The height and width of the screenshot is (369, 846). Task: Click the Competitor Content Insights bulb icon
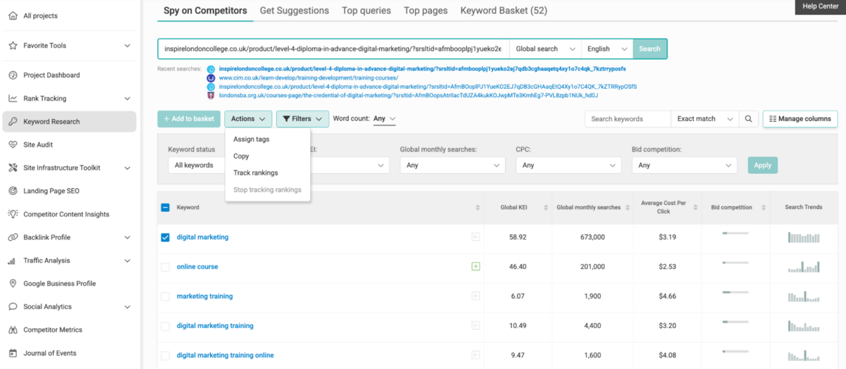click(13, 214)
